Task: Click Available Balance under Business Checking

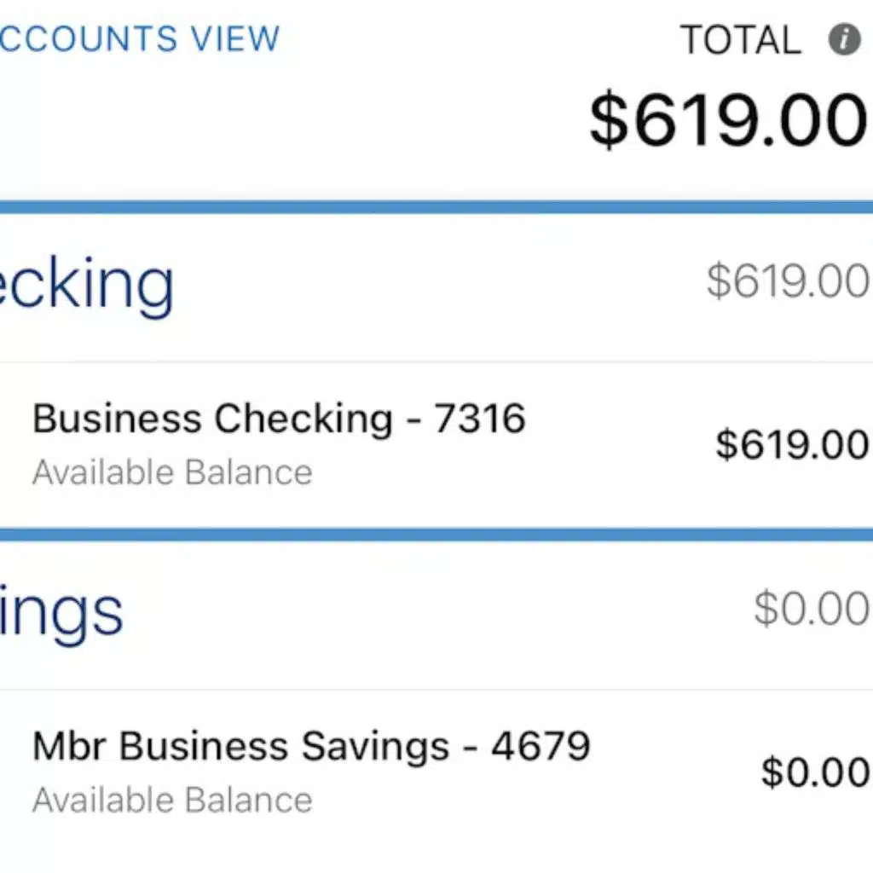Action: pos(172,472)
